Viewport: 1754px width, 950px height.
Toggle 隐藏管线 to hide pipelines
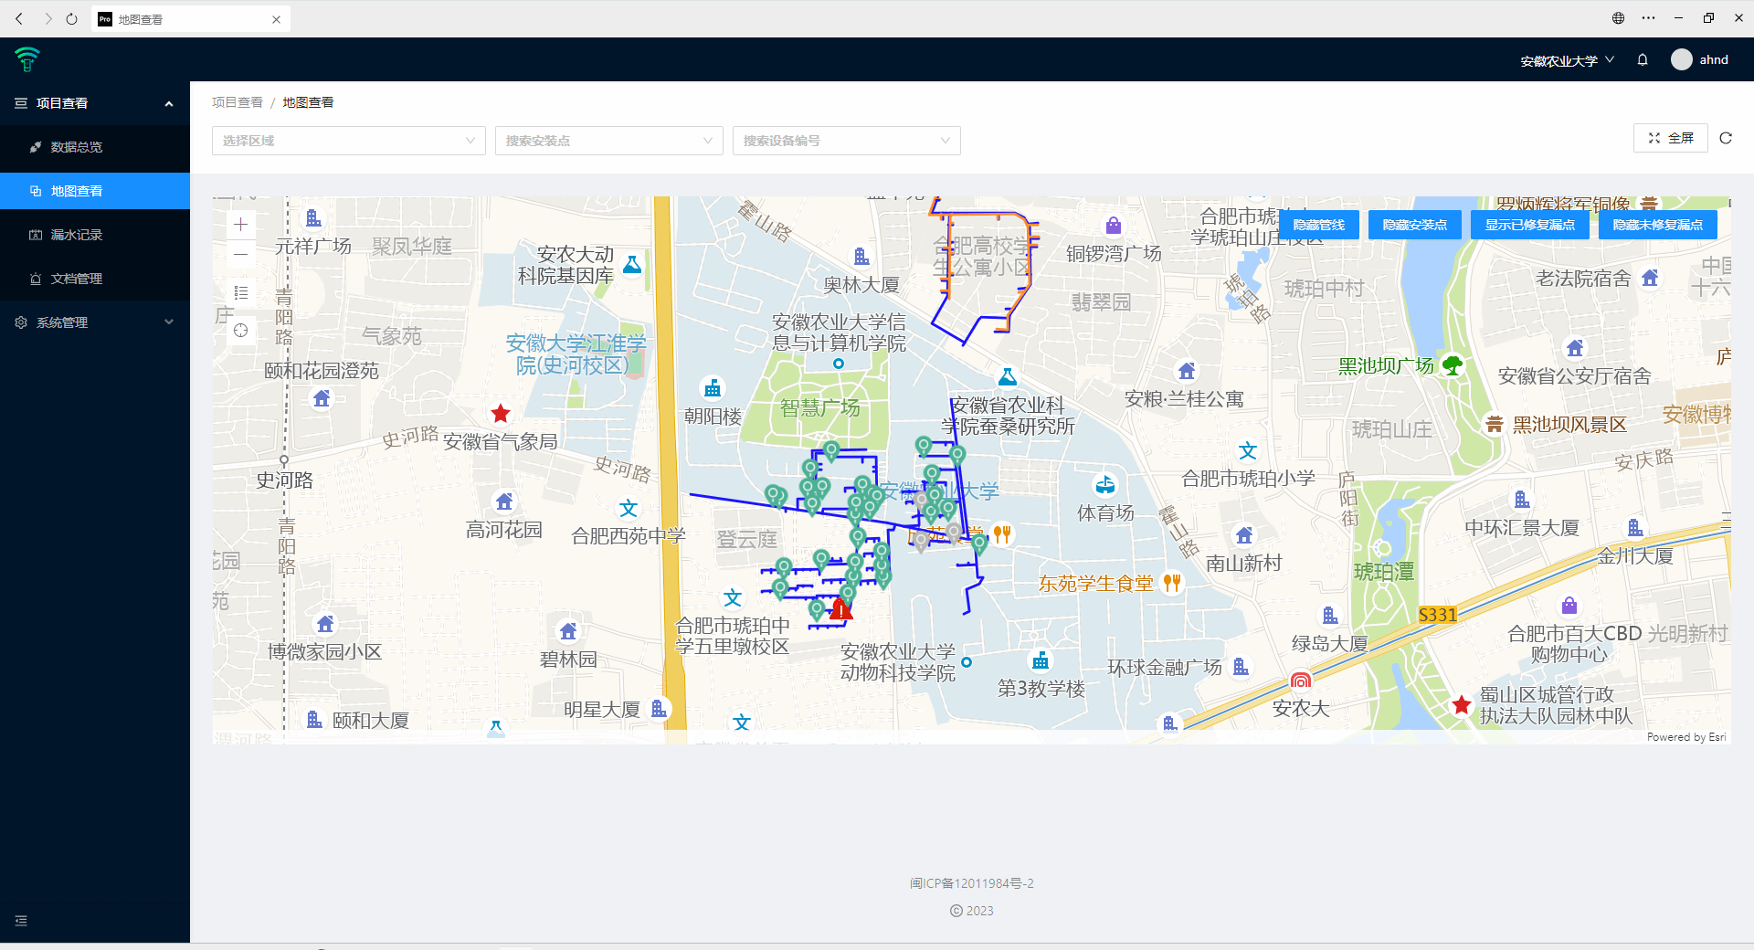1318,225
